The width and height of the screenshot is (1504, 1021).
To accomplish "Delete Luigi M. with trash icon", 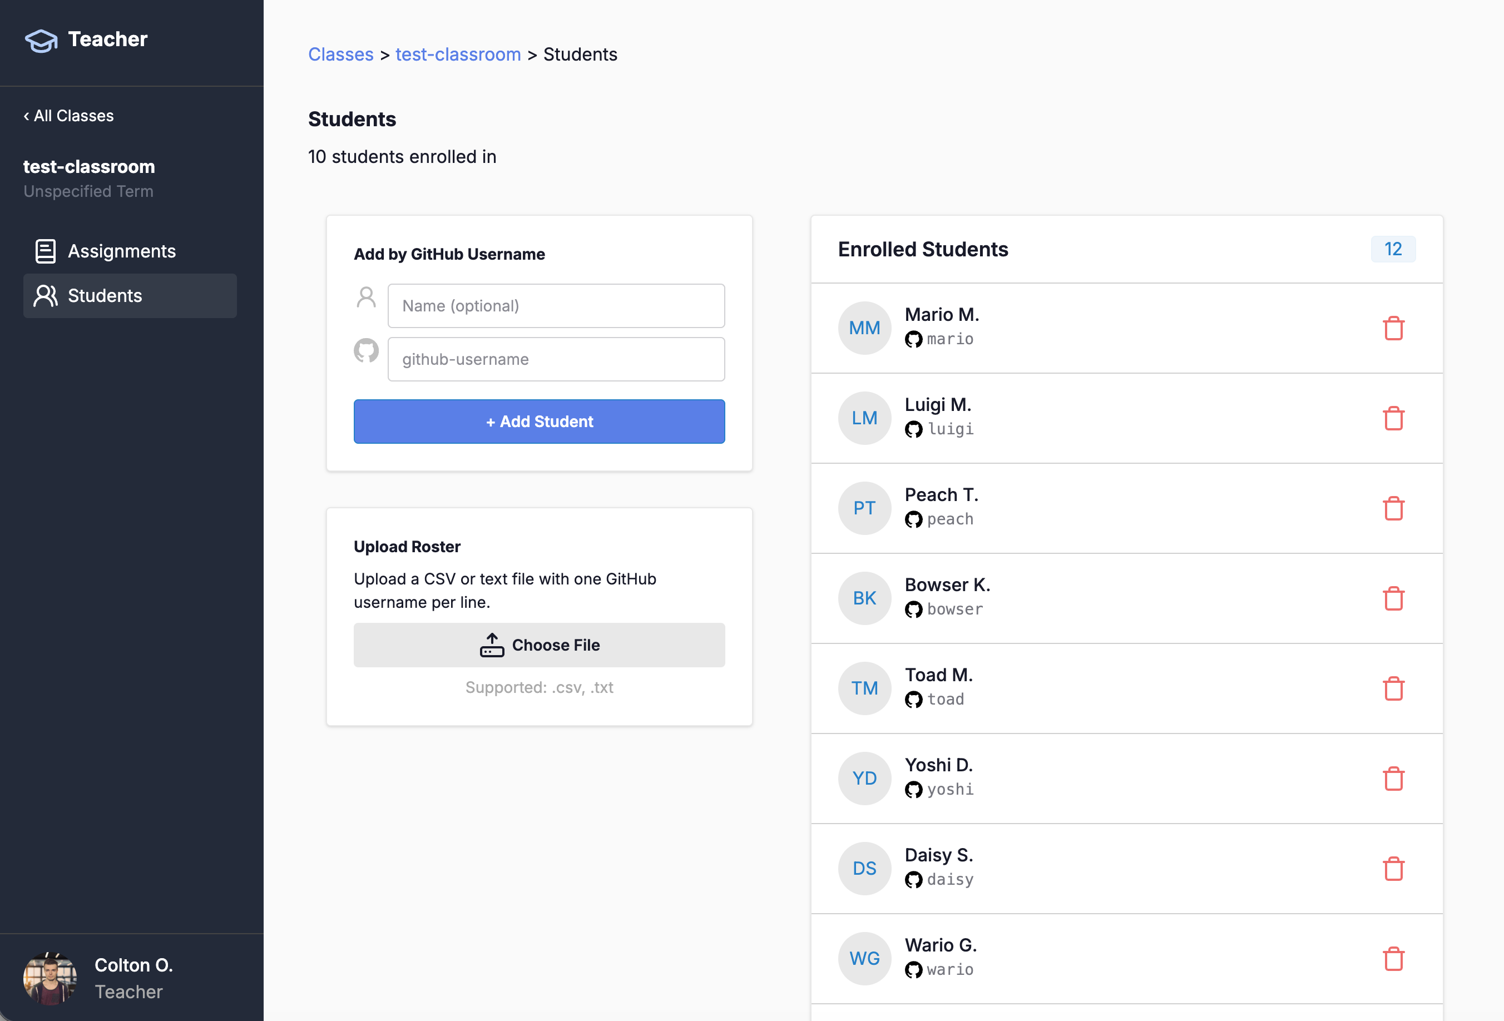I will pyautogui.click(x=1393, y=418).
